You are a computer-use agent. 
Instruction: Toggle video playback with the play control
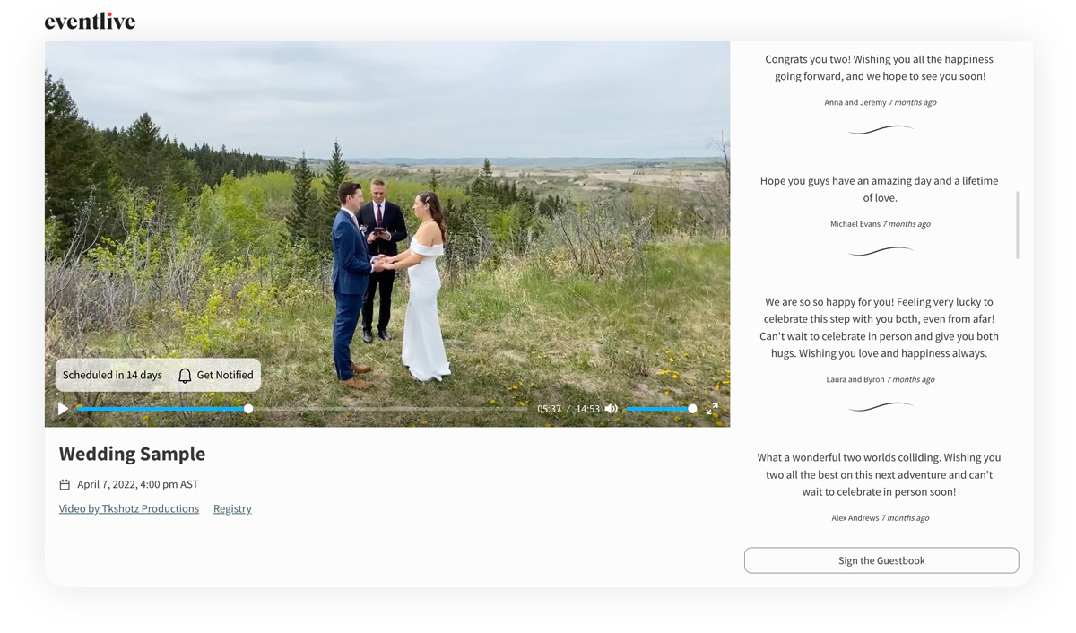point(63,408)
